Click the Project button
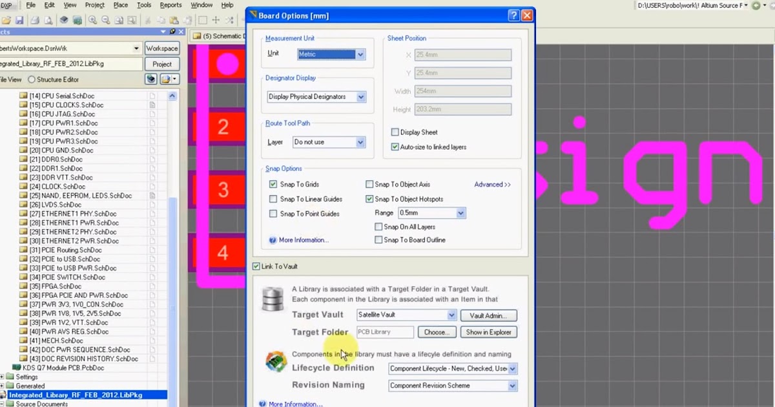 coord(162,64)
